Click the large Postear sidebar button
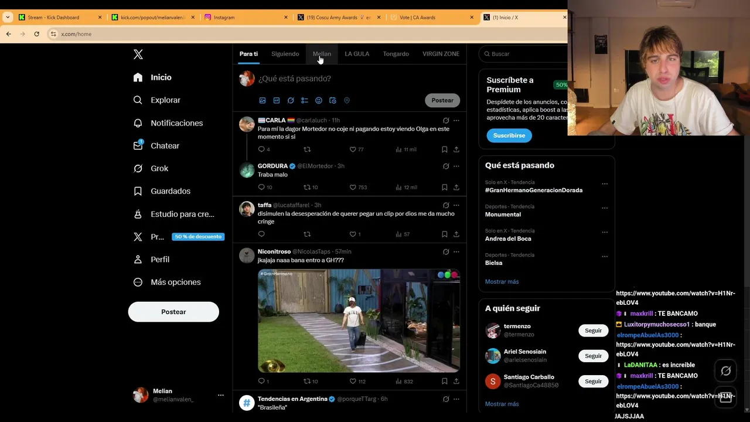Screen dimensions: 750x422 click(173, 312)
